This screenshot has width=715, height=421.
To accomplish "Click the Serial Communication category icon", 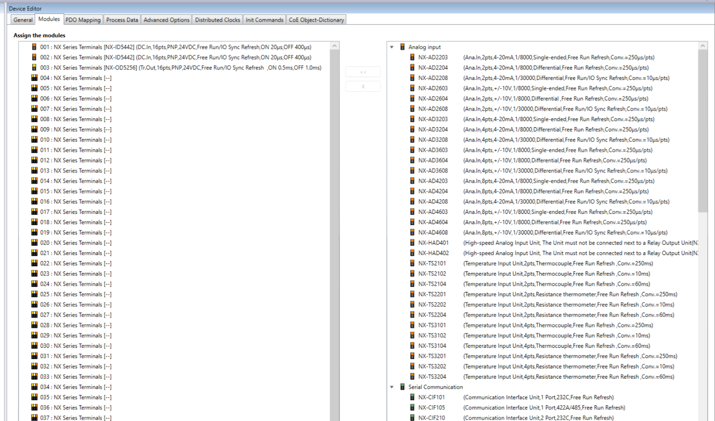I will click(402, 387).
